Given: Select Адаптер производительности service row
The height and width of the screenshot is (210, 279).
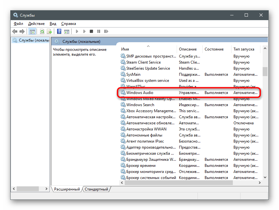Looking at the screenshot, I should [x=190, y=147].
